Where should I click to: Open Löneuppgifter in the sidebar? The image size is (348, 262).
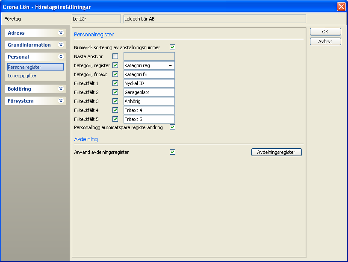pos(22,76)
